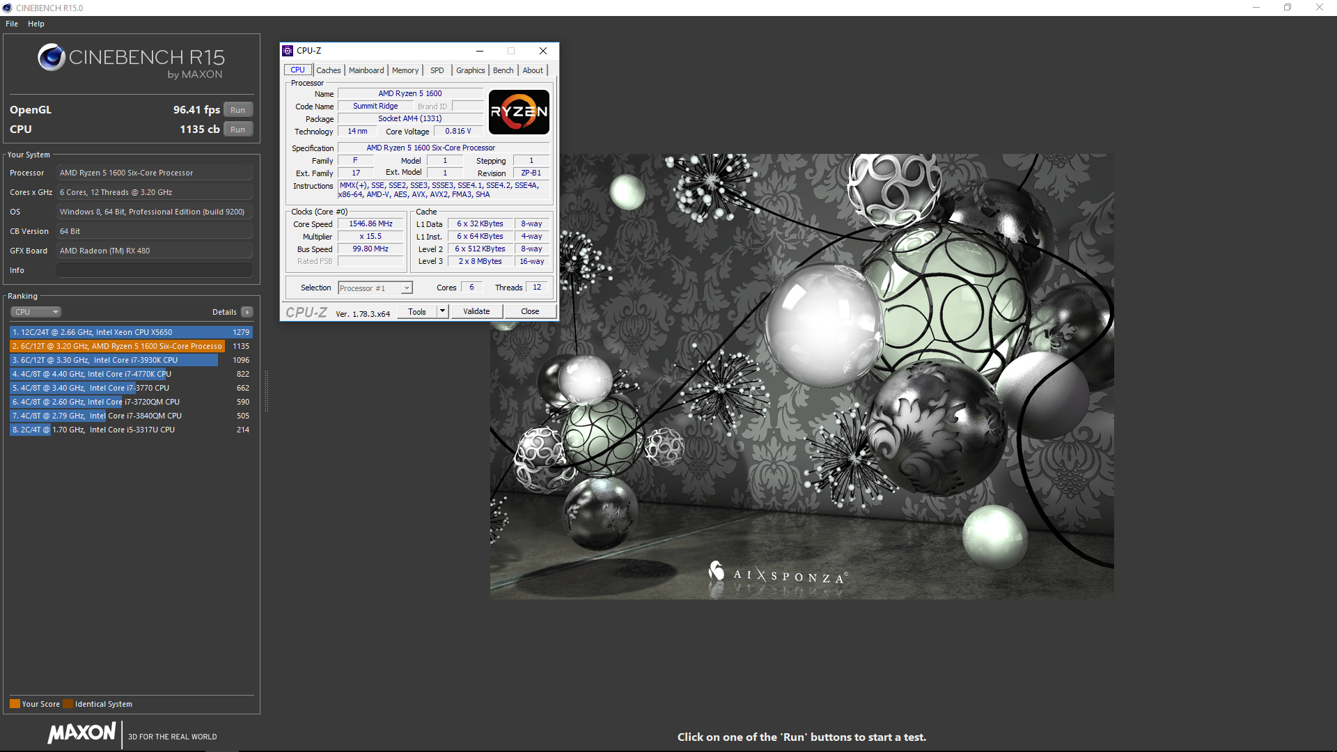Run the CPU benchmark
The image size is (1337, 752).
pyautogui.click(x=237, y=130)
